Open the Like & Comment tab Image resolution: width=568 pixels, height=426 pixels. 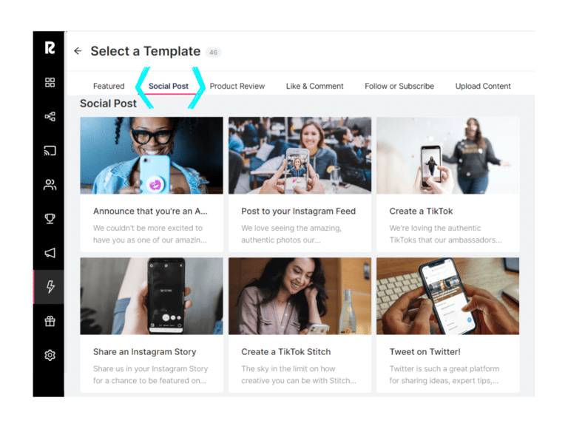[314, 87]
